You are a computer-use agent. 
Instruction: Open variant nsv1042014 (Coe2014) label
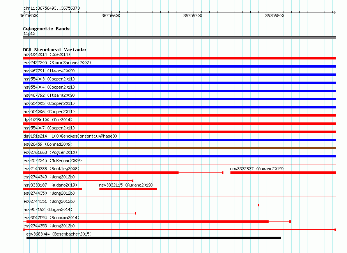(47, 54)
